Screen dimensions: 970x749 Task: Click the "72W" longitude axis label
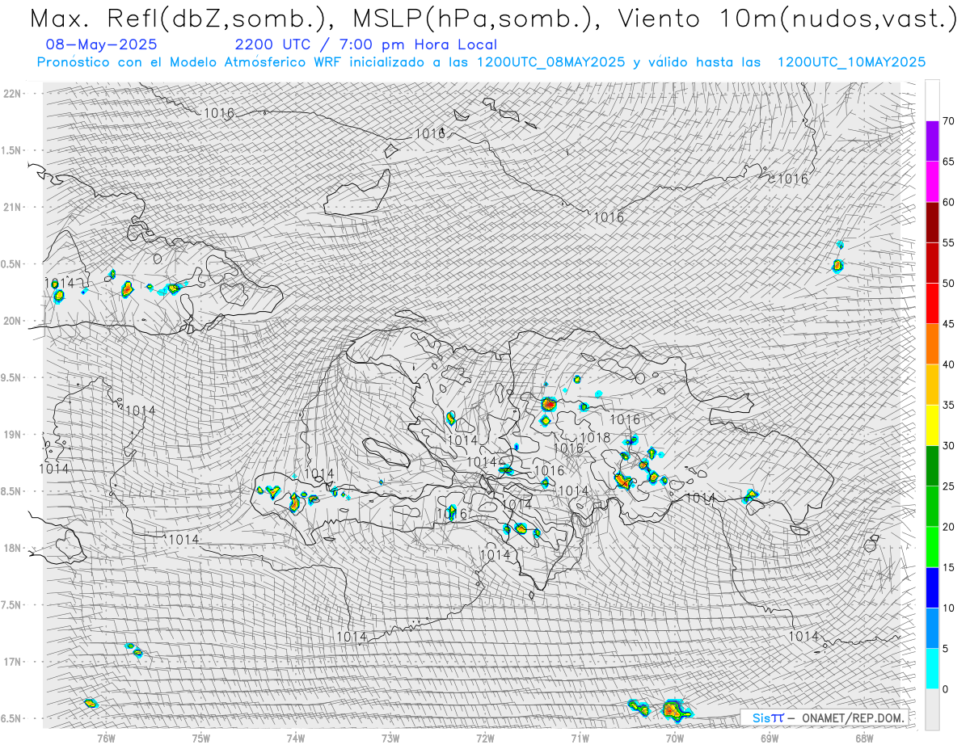click(x=485, y=738)
